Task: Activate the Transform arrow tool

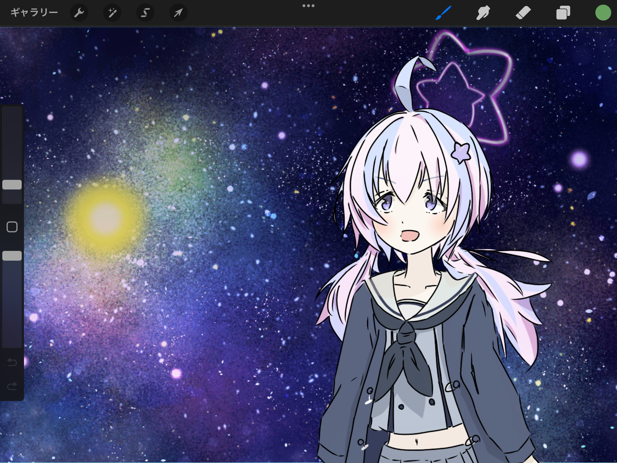Action: 178,13
